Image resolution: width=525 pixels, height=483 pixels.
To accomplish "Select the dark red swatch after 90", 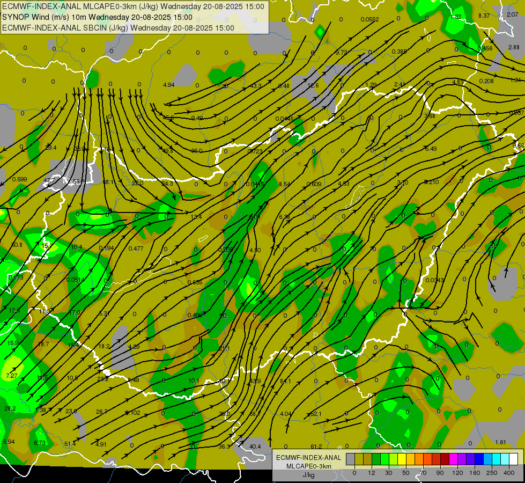I will click(445, 459).
